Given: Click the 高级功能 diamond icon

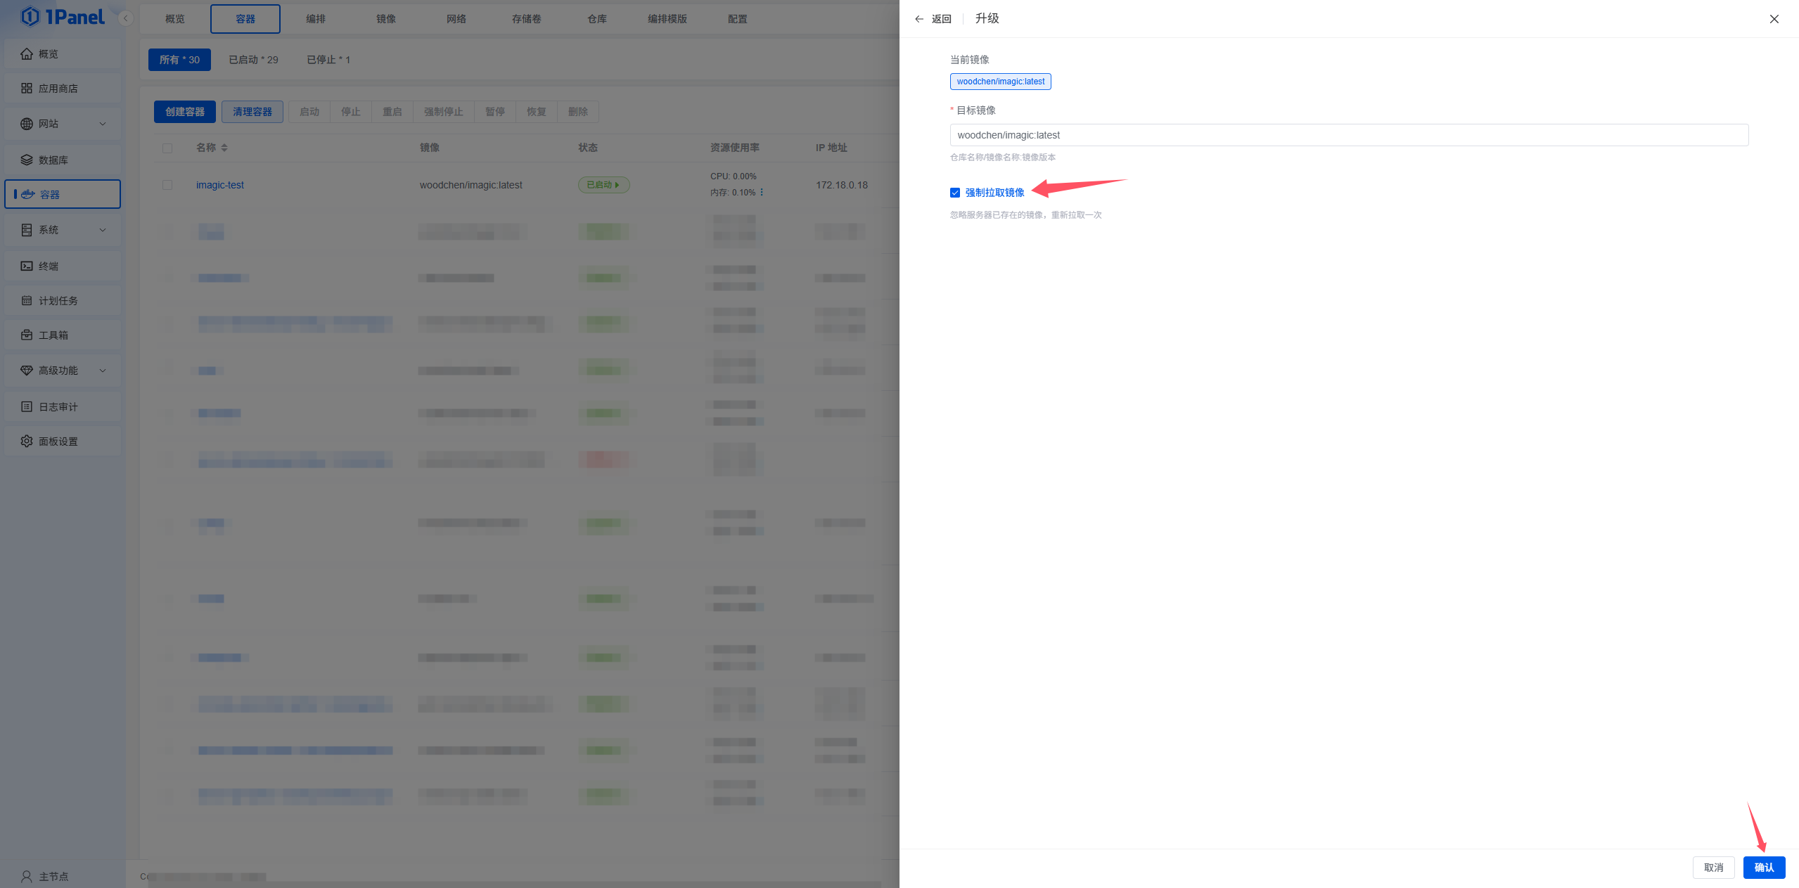Looking at the screenshot, I should [x=27, y=371].
